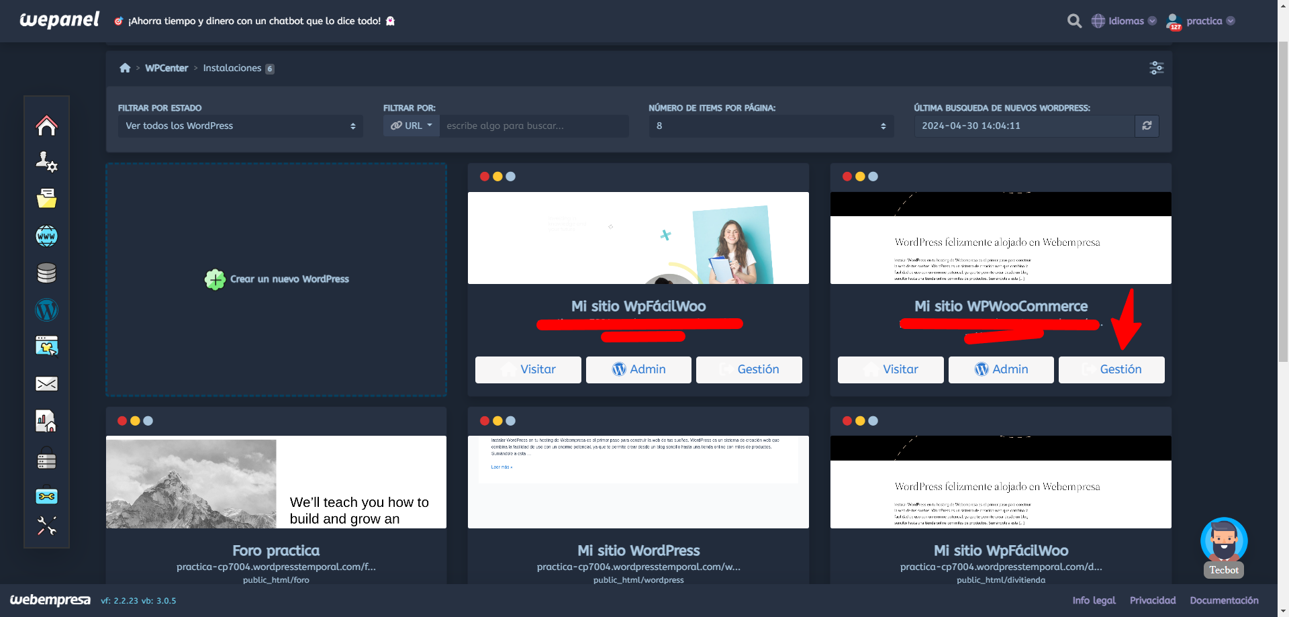Image resolution: width=1289 pixels, height=617 pixels.
Task: Open Admin for Mi sitio WPWooCommerce
Action: point(1001,369)
